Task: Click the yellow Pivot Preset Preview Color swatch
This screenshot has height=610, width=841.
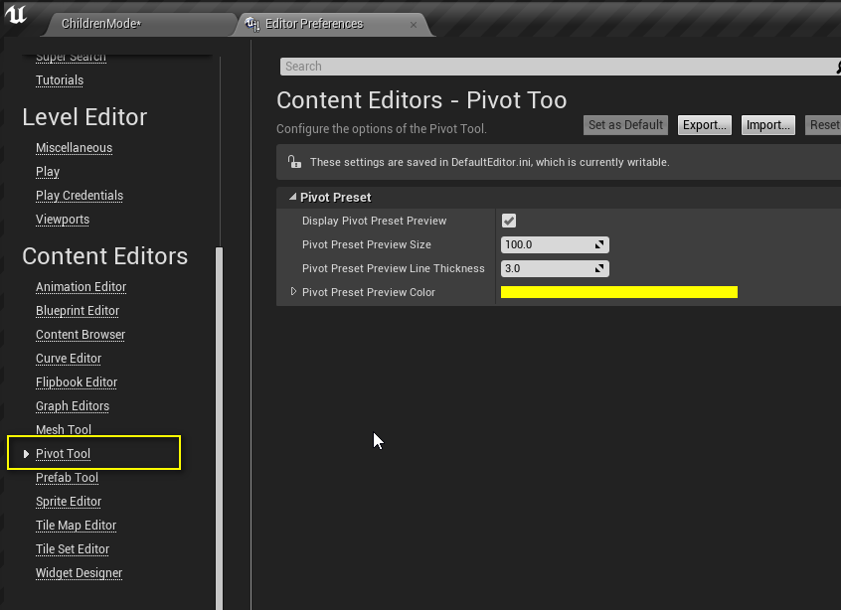Action: pos(616,291)
